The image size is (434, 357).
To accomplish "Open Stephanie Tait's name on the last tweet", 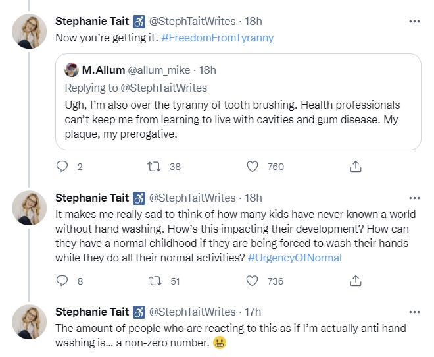I will (x=93, y=312).
